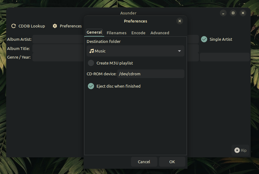Minimize the Asunder window
259x174 pixels.
click(223, 13)
